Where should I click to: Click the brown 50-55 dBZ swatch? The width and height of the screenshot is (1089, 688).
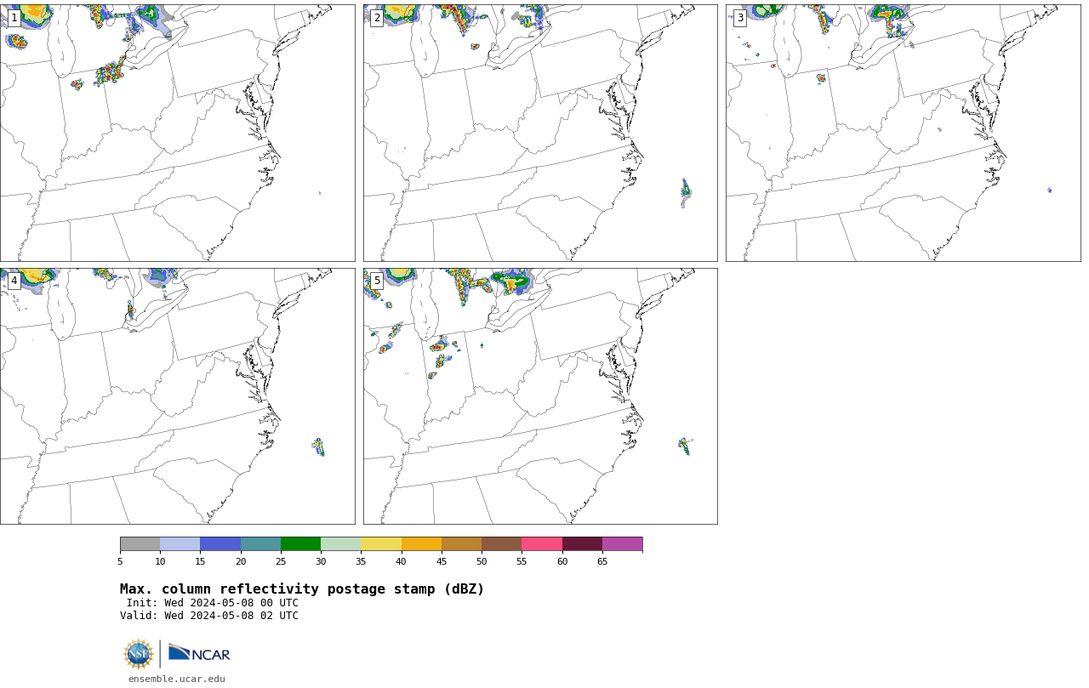tap(501, 544)
